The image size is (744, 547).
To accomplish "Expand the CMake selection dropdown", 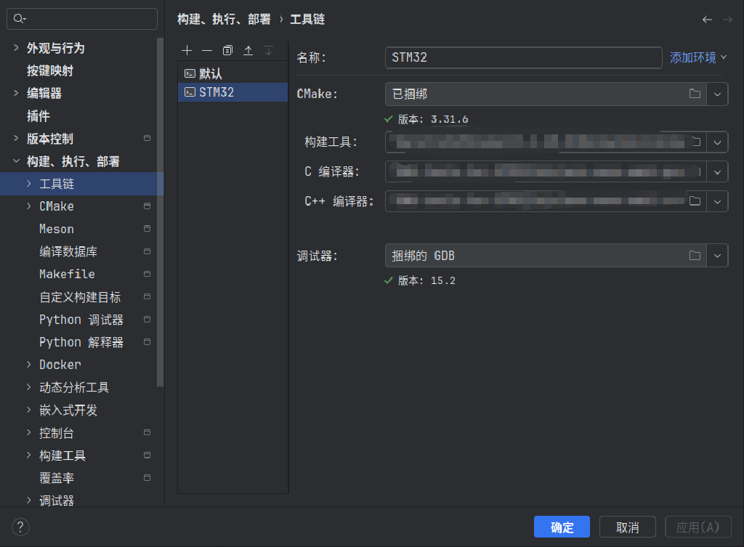I will (717, 94).
